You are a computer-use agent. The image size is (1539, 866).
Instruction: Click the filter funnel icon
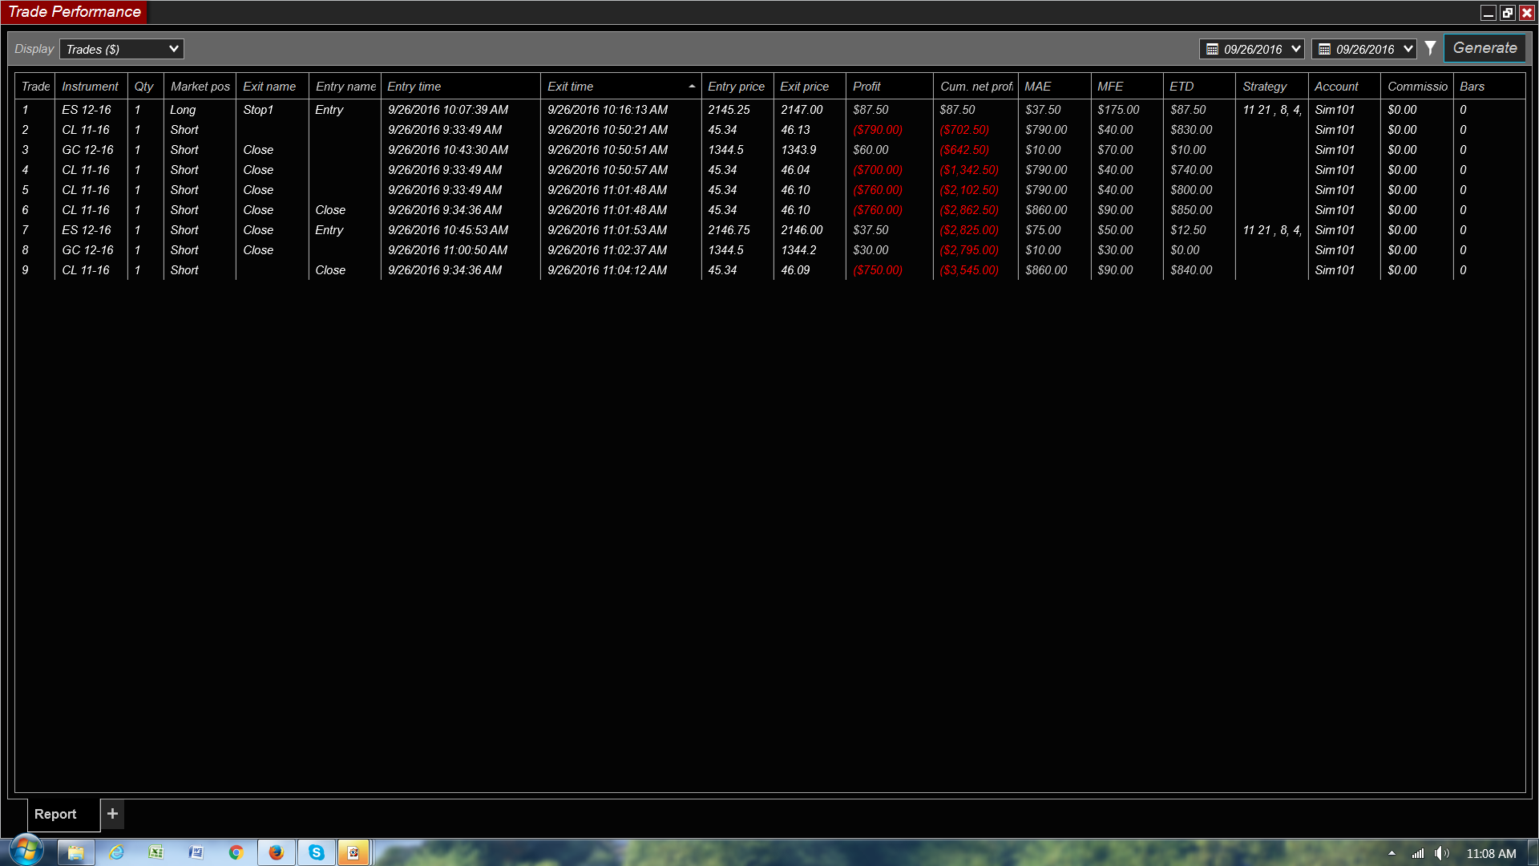1430,49
